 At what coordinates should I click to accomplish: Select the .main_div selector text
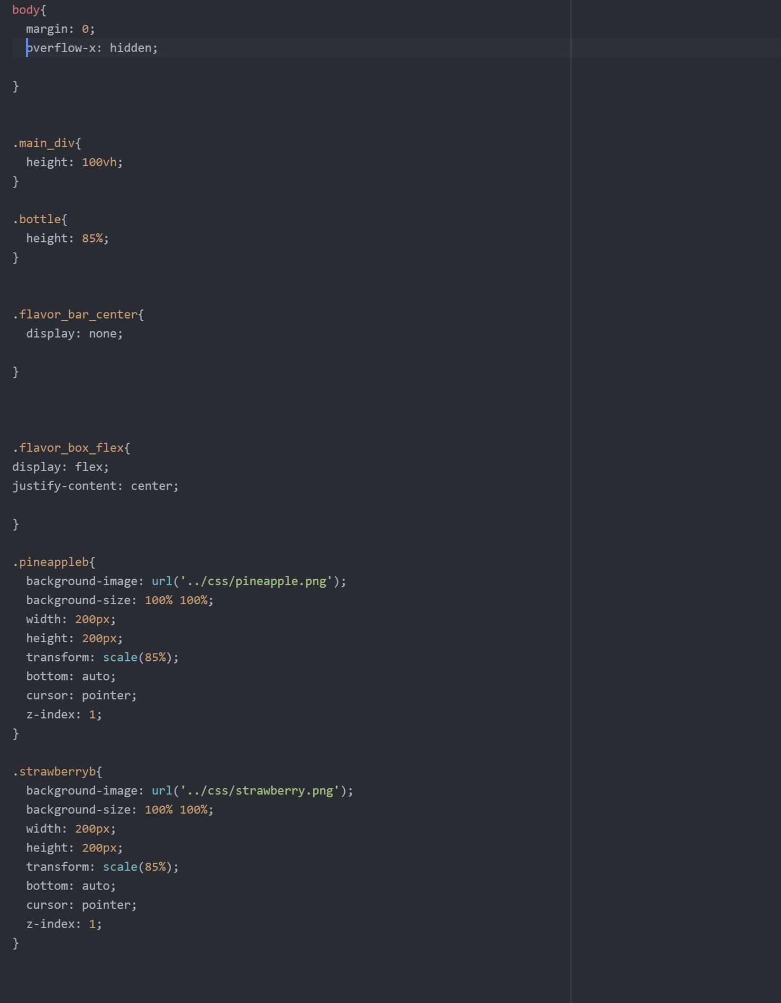[x=44, y=143]
